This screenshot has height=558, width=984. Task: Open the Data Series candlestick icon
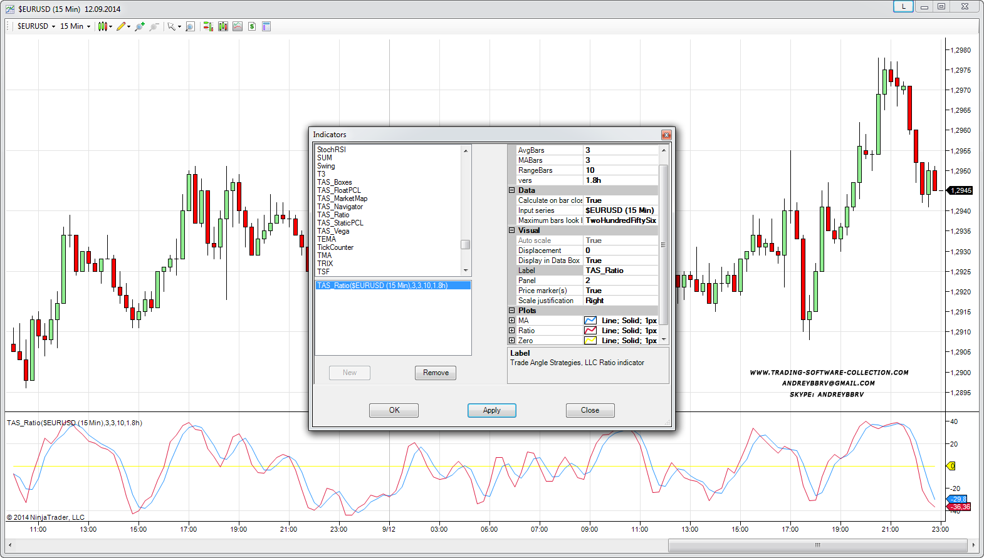(x=222, y=26)
